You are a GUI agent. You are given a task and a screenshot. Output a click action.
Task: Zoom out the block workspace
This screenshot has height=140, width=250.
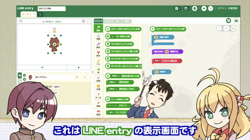coord(219,28)
